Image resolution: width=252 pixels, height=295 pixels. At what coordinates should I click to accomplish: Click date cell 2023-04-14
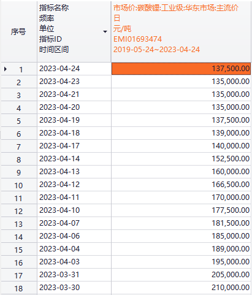(74, 159)
